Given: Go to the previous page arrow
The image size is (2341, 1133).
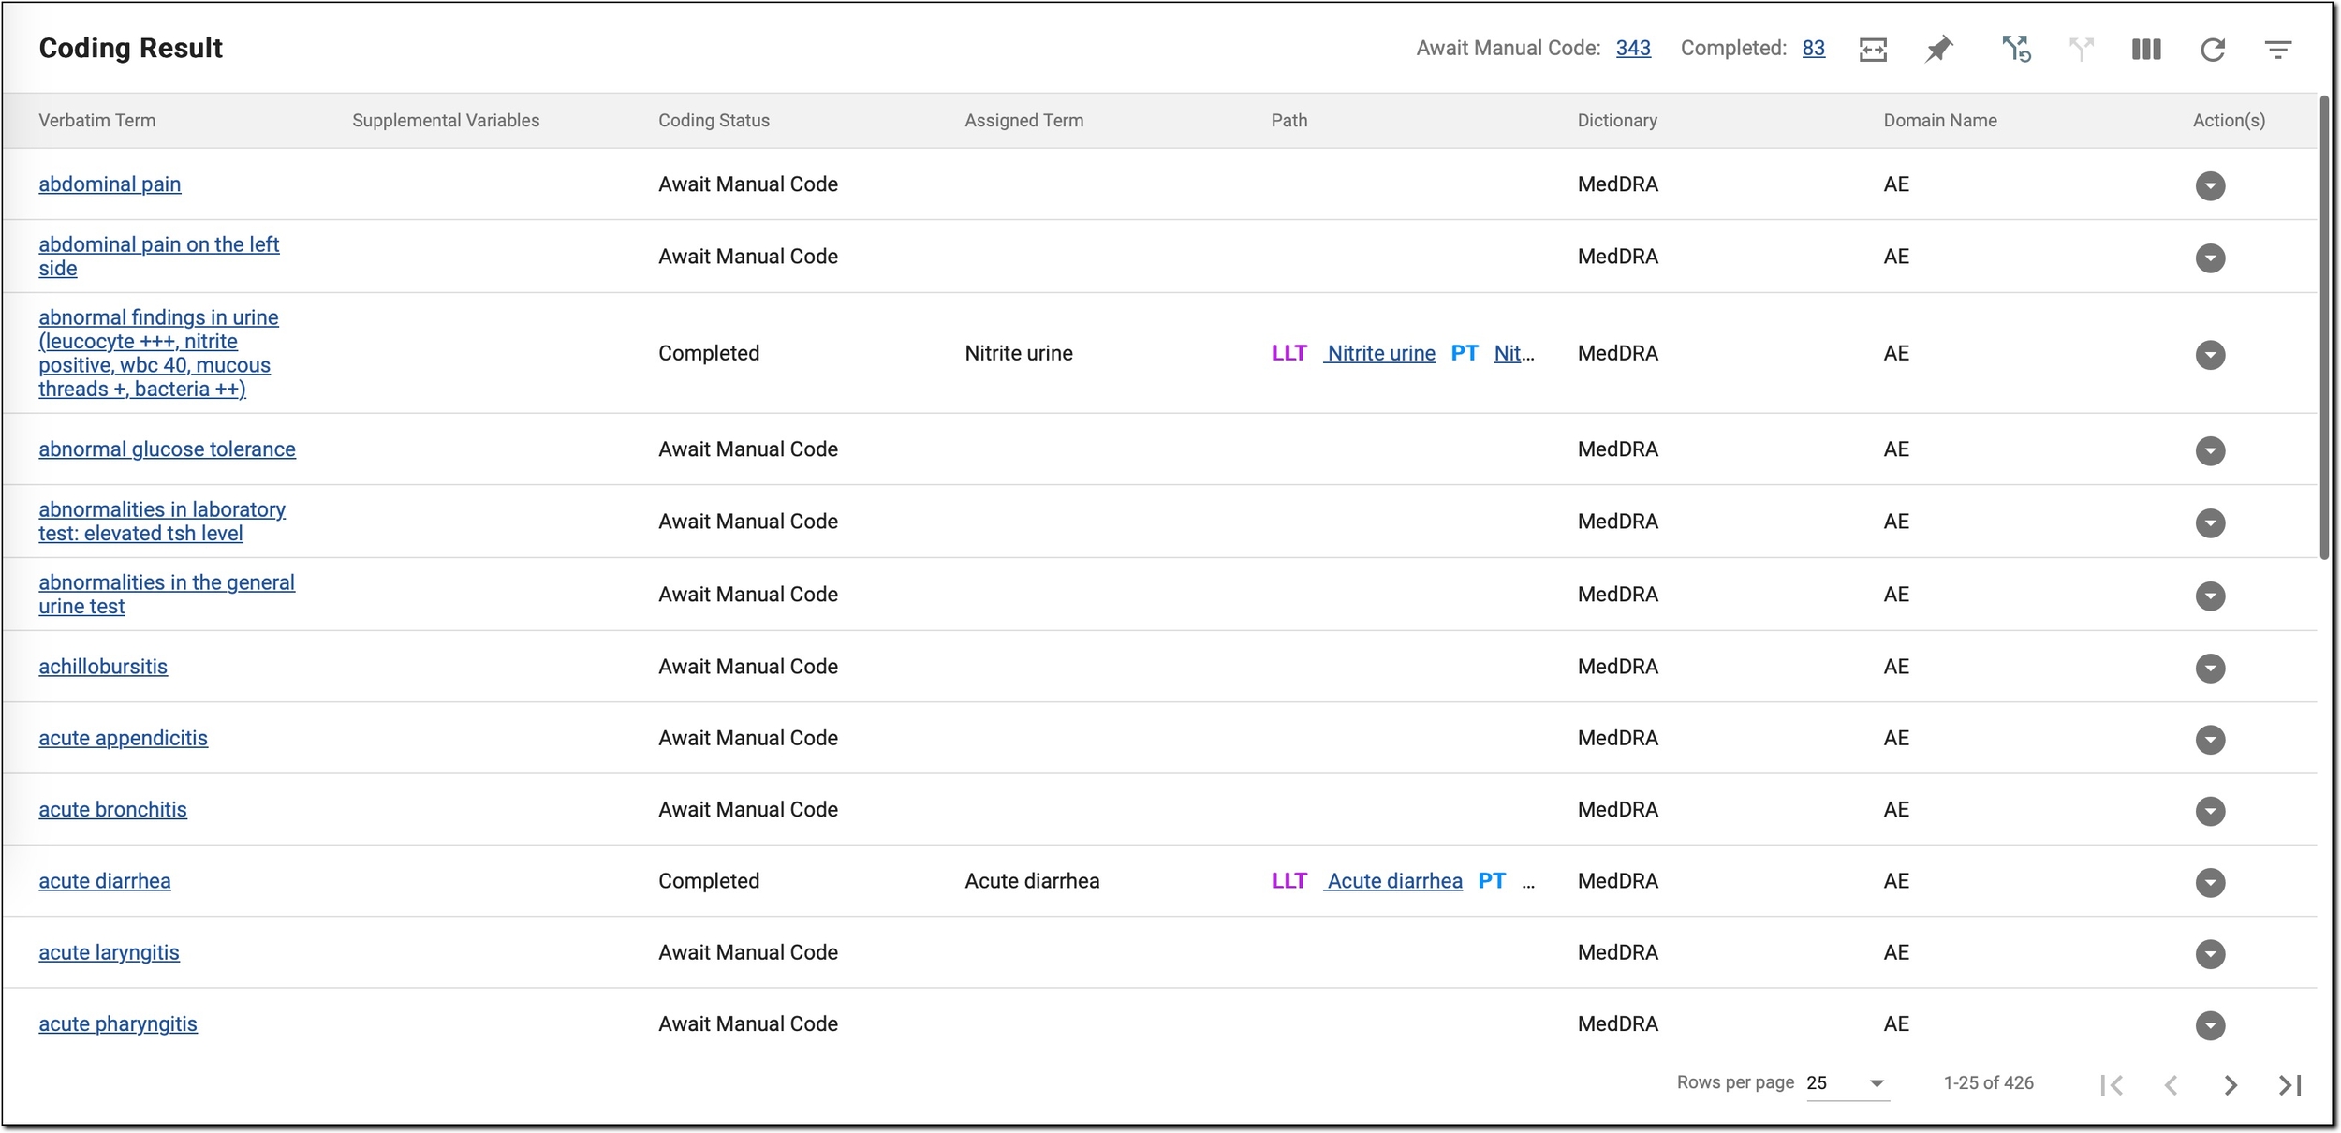Looking at the screenshot, I should (x=2171, y=1084).
